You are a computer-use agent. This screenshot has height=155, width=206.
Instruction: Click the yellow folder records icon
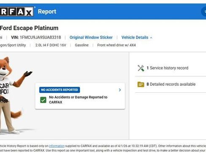coord(141,84)
